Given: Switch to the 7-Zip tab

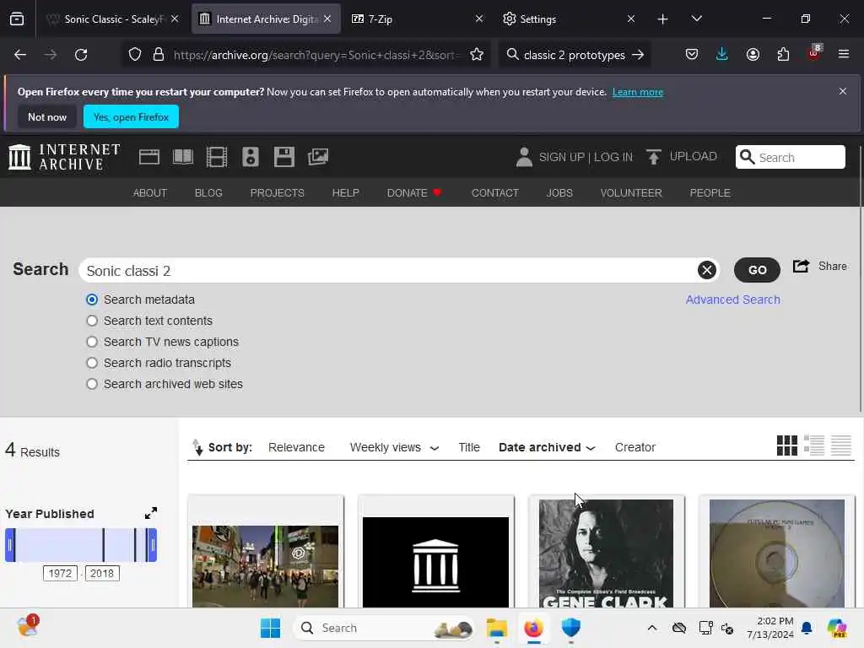Looking at the screenshot, I should point(417,19).
